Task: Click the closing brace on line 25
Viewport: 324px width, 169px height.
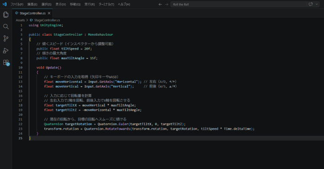Action: 30,138
